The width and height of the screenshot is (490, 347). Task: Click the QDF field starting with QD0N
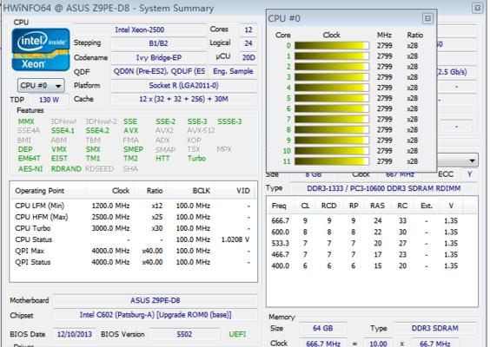158,71
